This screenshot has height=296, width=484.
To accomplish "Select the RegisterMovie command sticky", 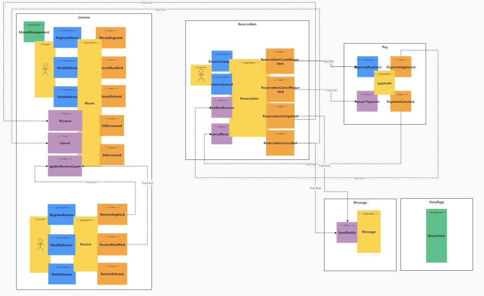I will click(x=67, y=37).
